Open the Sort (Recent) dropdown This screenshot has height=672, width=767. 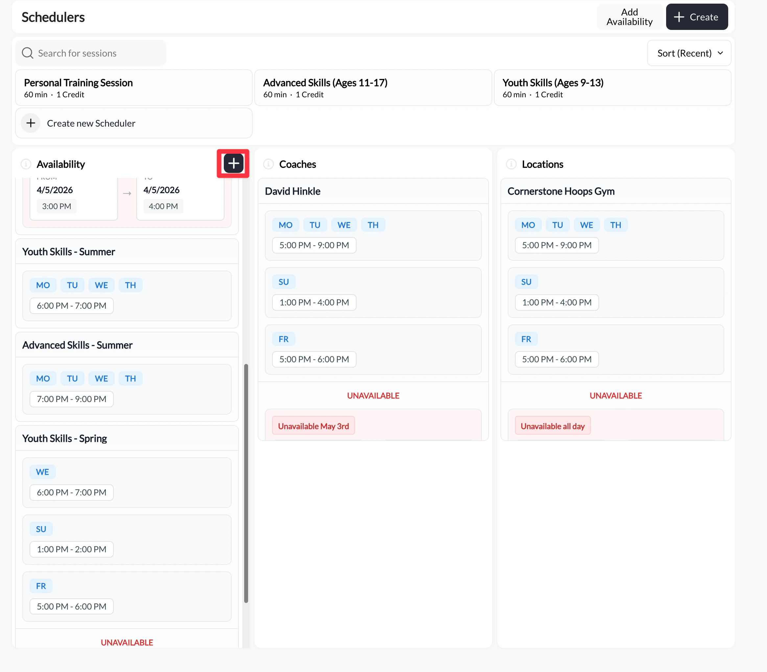(x=689, y=53)
